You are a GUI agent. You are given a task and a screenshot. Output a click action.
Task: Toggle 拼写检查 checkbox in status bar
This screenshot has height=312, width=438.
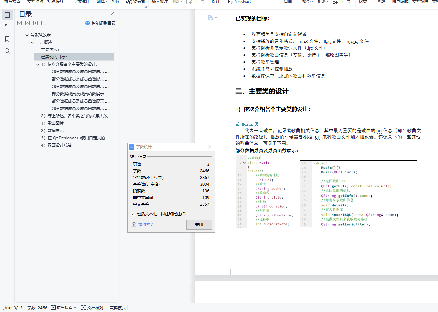[x=53, y=308]
